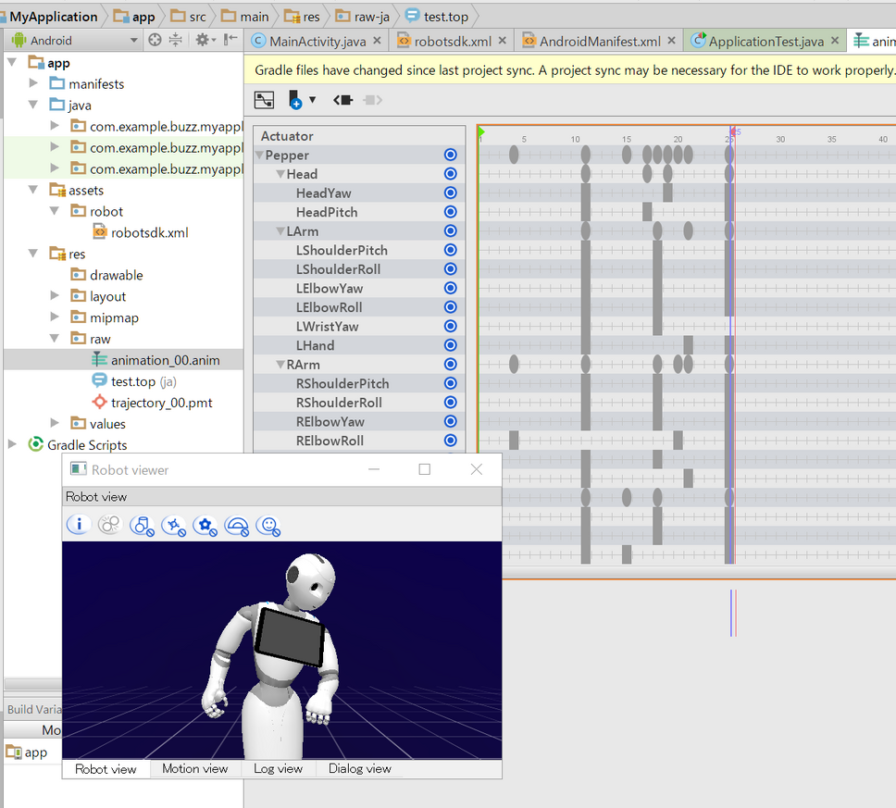The image size is (896, 808).
Task: Click the smiley face icon in Robot viewer
Action: pos(268,526)
